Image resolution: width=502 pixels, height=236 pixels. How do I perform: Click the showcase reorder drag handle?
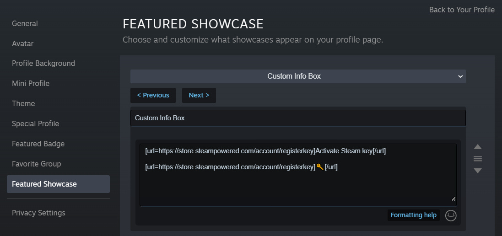coord(478,159)
